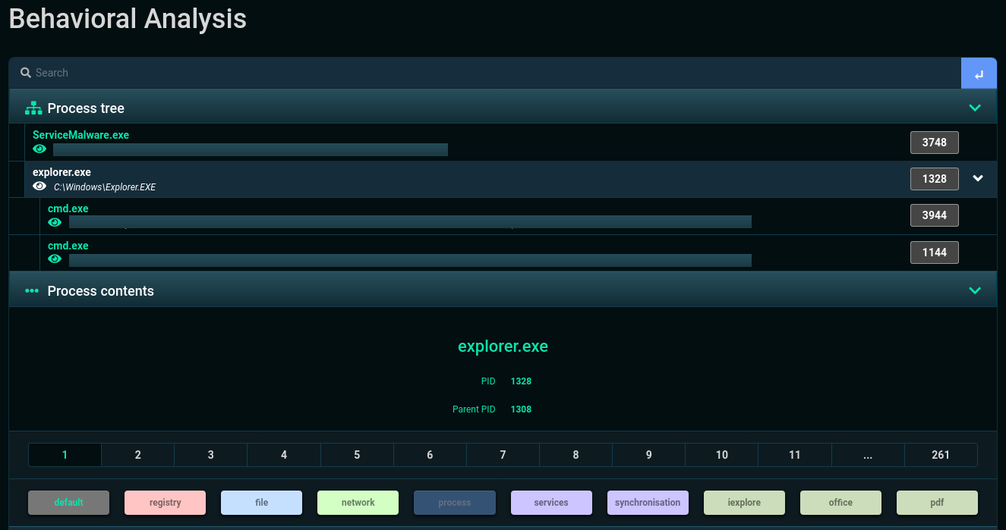Jump to last page 261
This screenshot has width=1006, height=530.
click(x=940, y=455)
